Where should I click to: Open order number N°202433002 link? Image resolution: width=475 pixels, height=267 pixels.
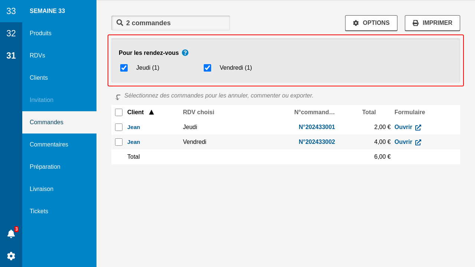[x=317, y=142]
